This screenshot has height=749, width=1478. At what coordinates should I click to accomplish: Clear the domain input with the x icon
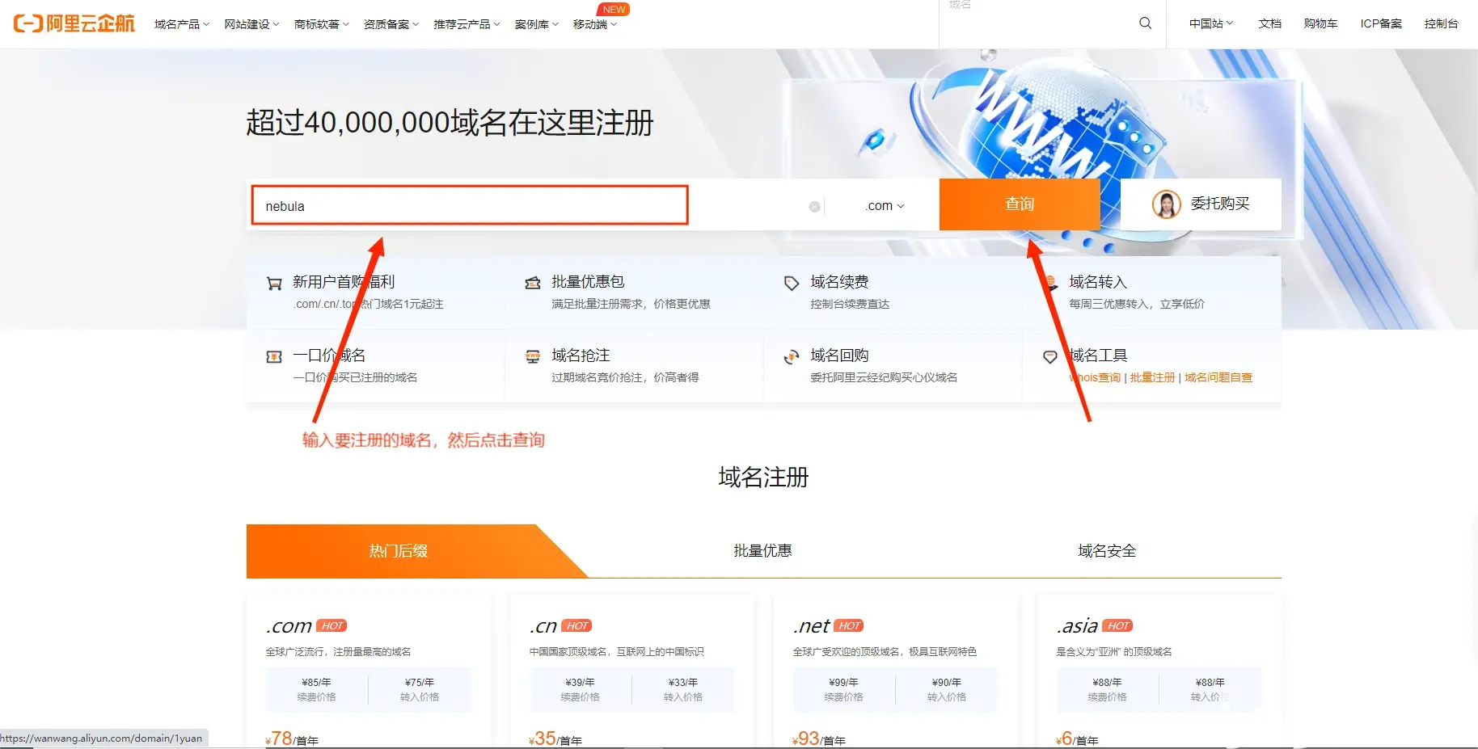pyautogui.click(x=814, y=207)
